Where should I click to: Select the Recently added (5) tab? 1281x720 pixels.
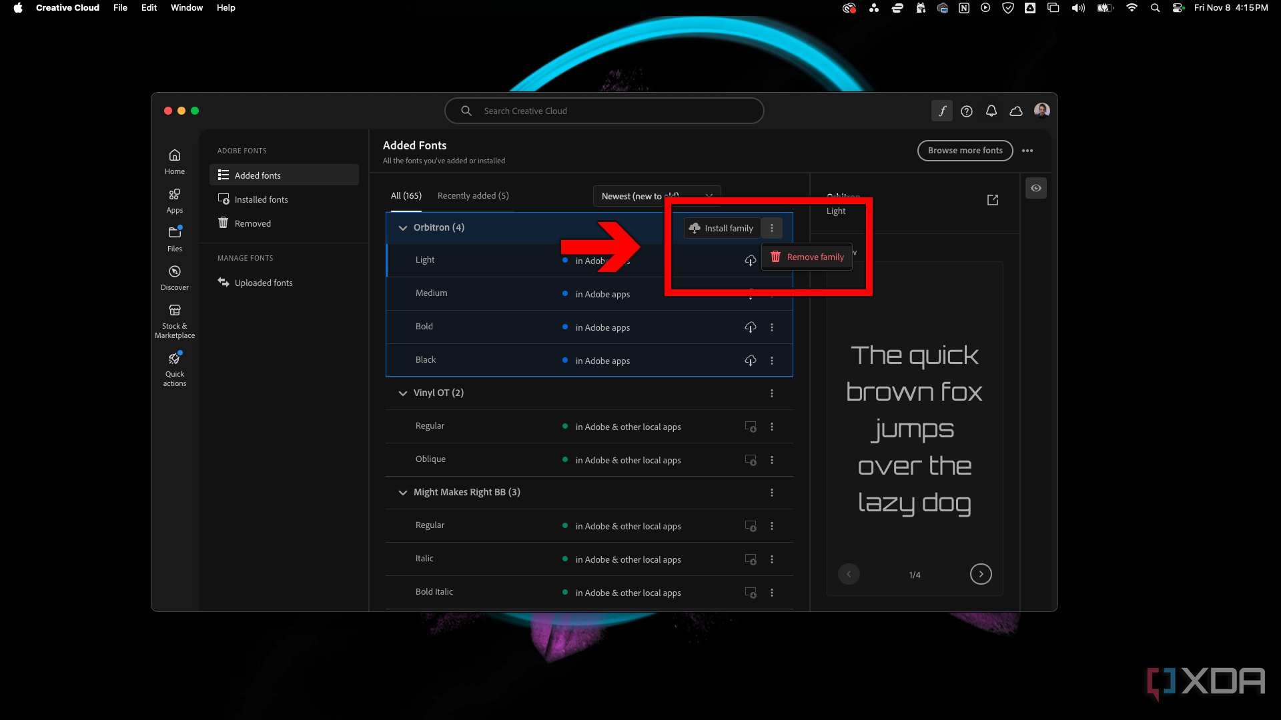[473, 195]
